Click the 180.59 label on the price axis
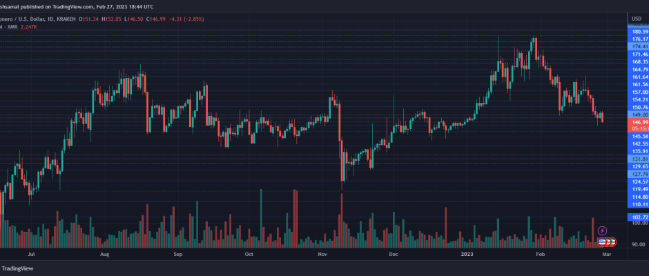 pos(639,32)
